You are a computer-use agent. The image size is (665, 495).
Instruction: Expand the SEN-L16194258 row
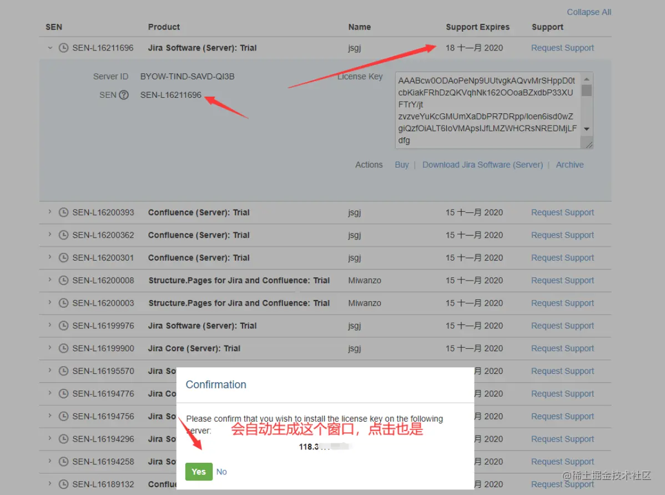tap(49, 461)
